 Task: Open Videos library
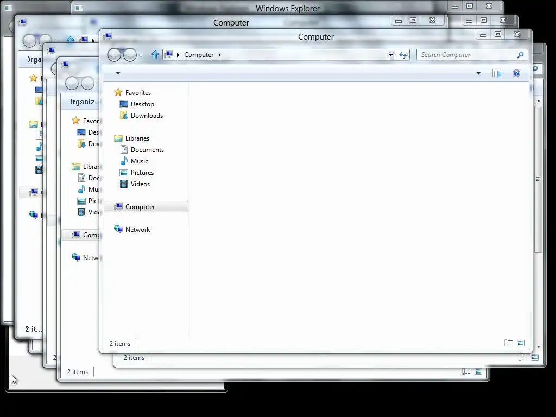click(x=140, y=184)
